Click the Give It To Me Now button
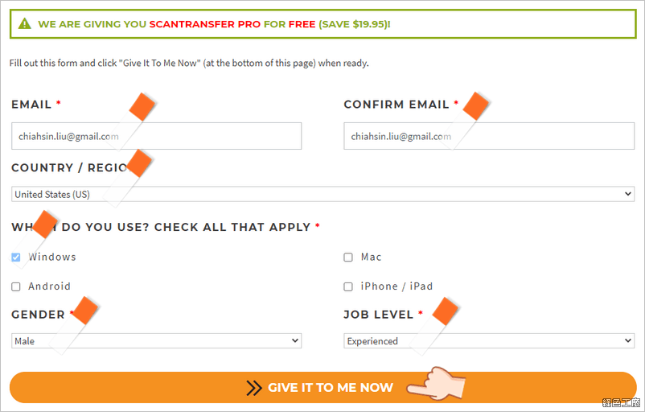Viewport: 645px width, 412px height. tap(323, 388)
